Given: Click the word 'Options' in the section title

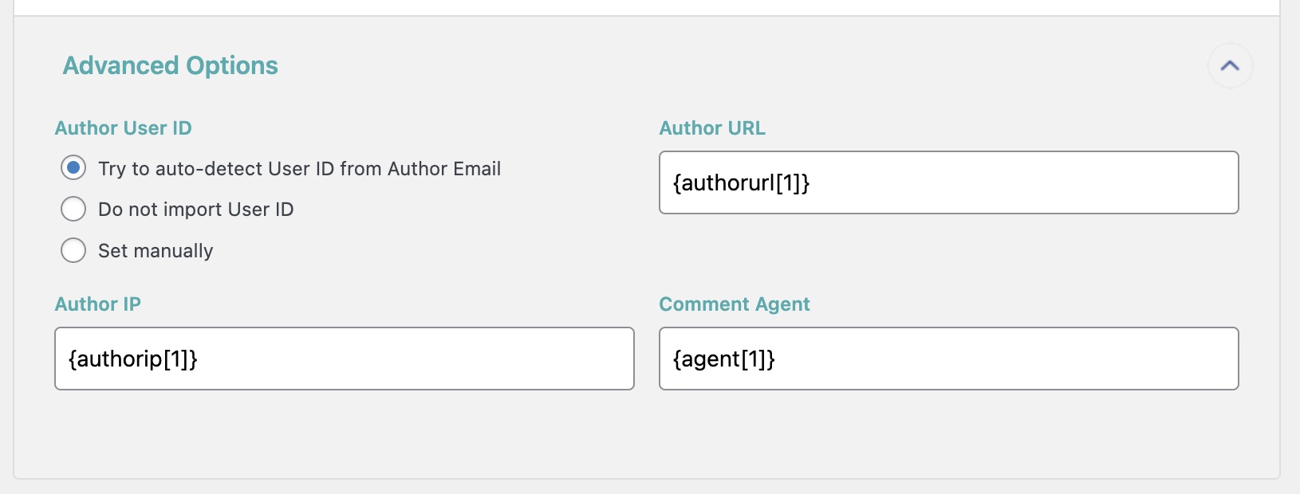Looking at the screenshot, I should 231,65.
